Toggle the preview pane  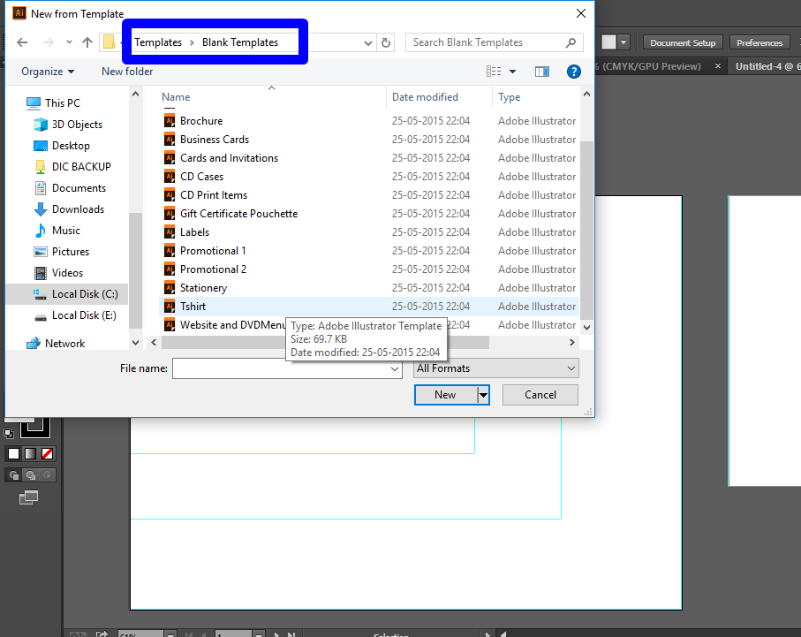click(542, 72)
